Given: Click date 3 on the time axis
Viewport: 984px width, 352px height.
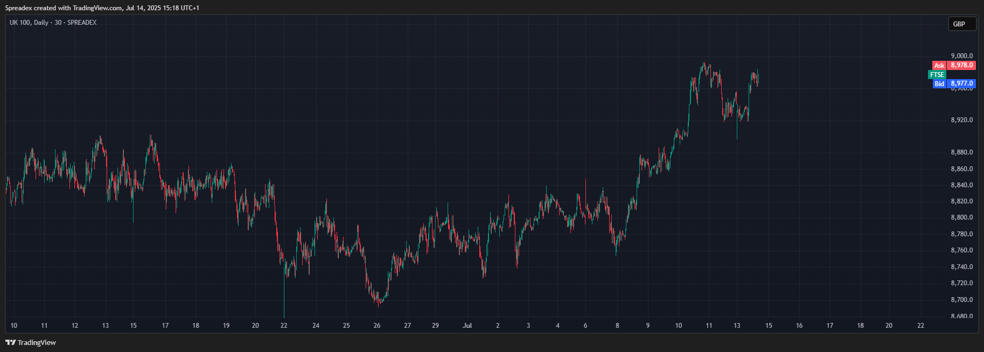Looking at the screenshot, I should point(528,326).
